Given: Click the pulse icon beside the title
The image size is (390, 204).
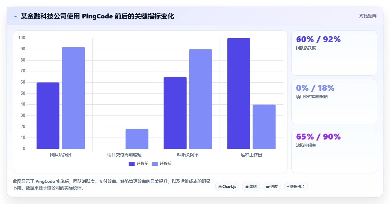Looking at the screenshot, I should pyautogui.click(x=16, y=17).
